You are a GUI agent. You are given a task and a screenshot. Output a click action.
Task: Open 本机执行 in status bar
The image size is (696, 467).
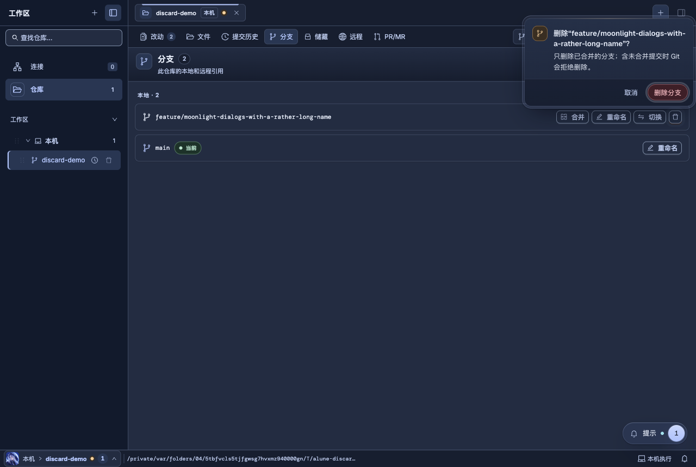[655, 459]
